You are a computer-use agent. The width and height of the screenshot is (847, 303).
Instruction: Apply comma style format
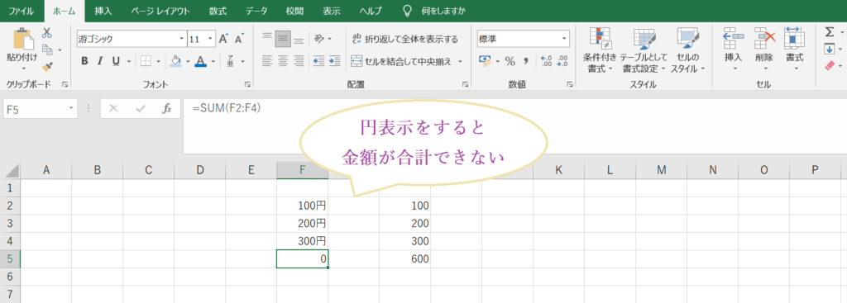525,61
